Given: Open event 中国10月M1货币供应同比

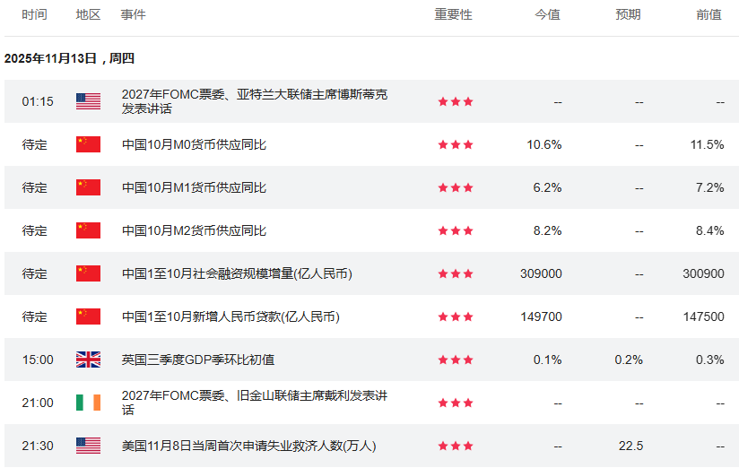Looking at the screenshot, I should point(194,187).
